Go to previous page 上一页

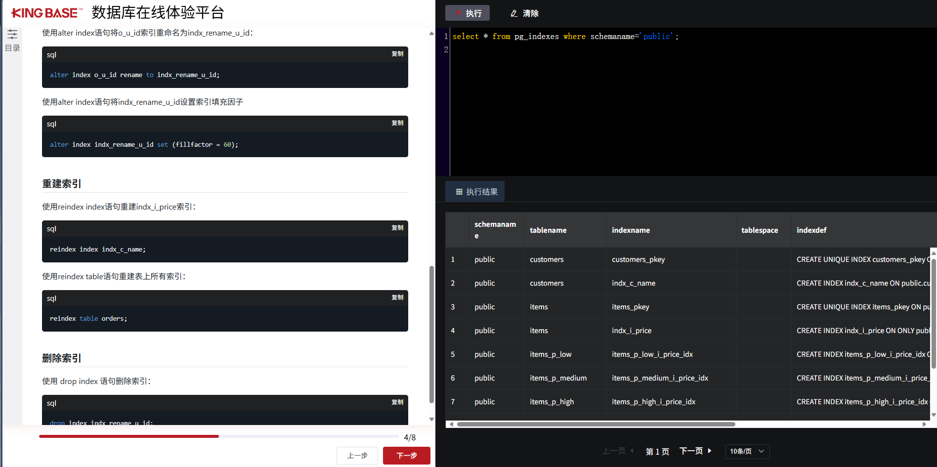pyautogui.click(x=618, y=451)
